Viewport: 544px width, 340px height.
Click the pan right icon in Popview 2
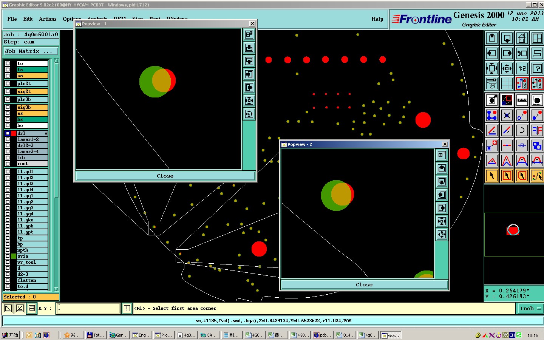(442, 208)
